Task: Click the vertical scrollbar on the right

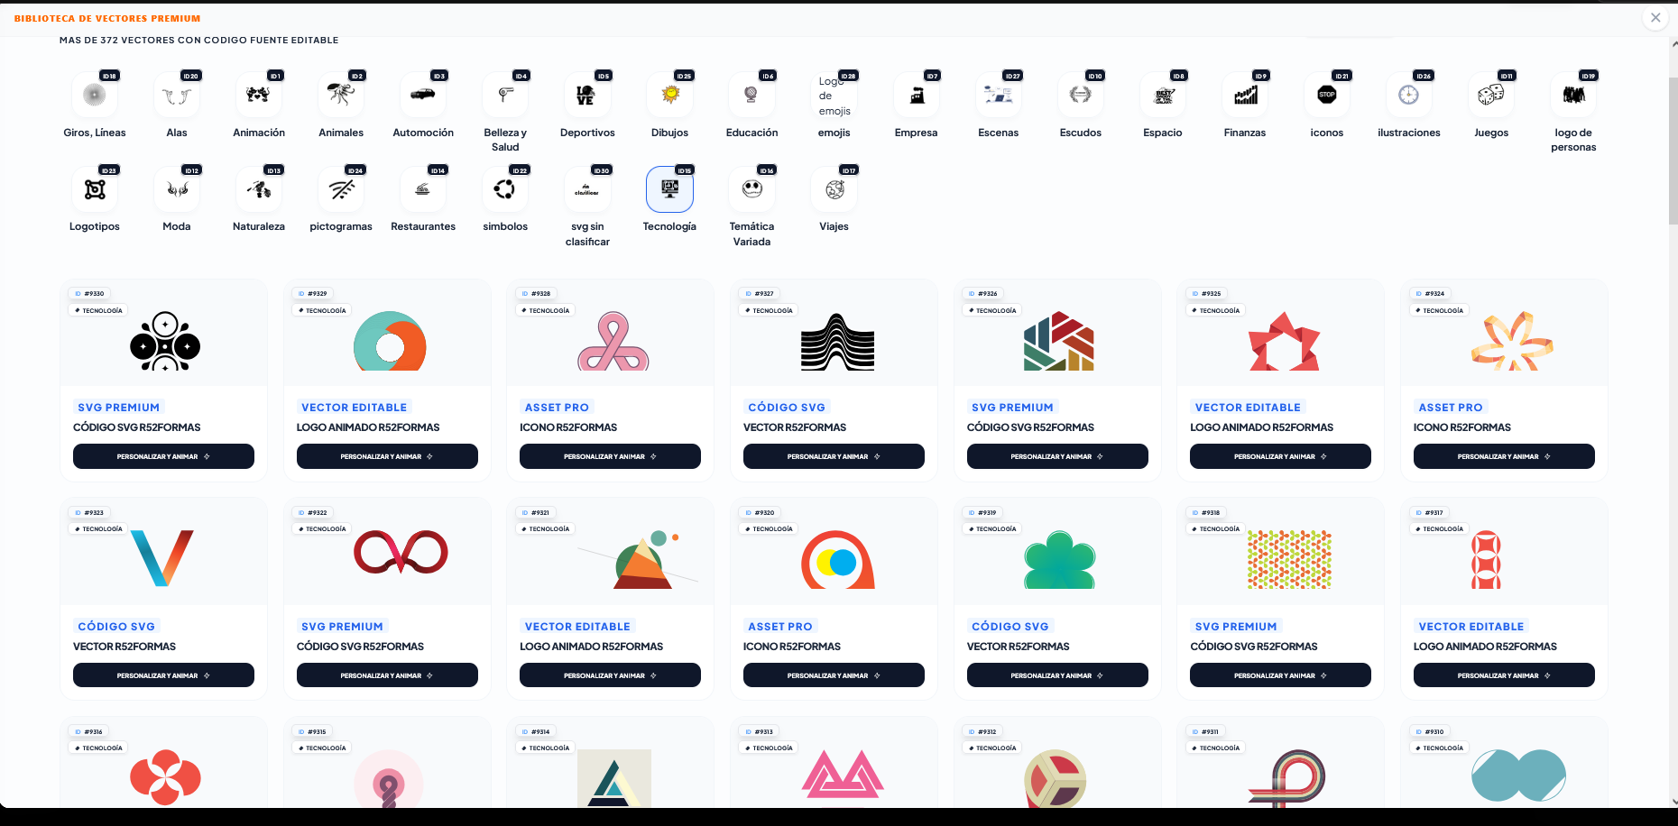Action: [1673, 153]
